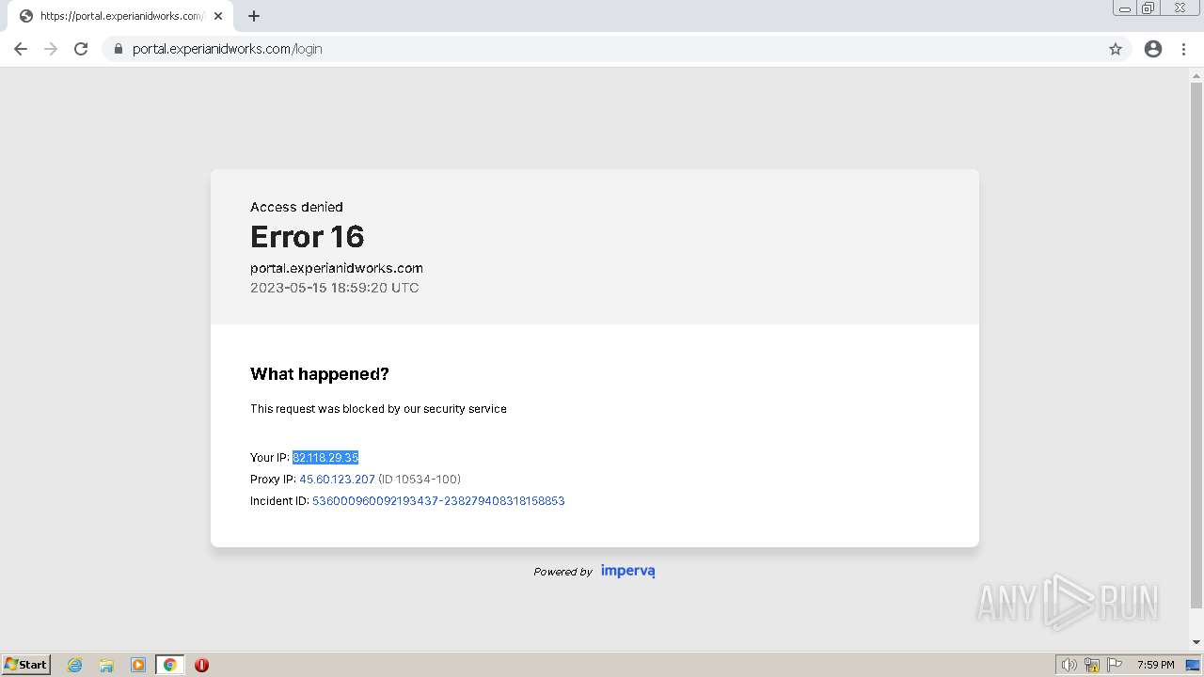Image resolution: width=1204 pixels, height=677 pixels.
Task: Launch Internet Explorer from the taskbar
Action: click(x=75, y=665)
